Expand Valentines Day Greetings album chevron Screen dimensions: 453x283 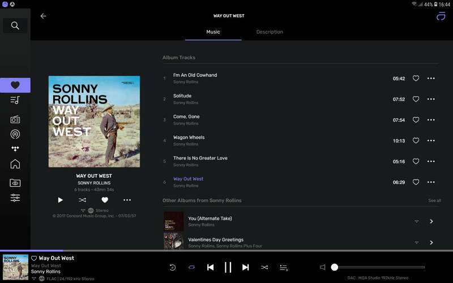[431, 243]
